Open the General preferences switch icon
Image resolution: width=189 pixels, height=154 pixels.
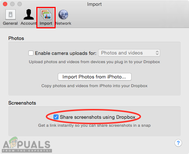click(x=11, y=15)
